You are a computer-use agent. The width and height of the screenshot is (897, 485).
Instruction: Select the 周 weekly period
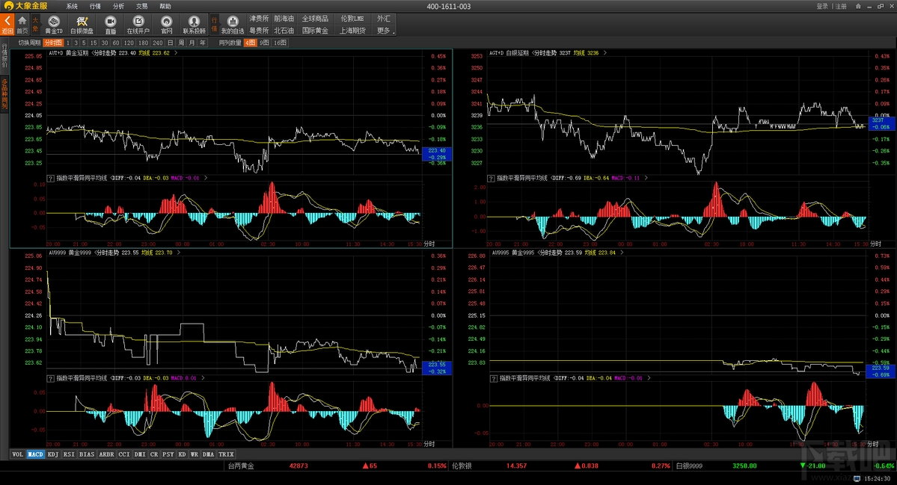click(181, 43)
